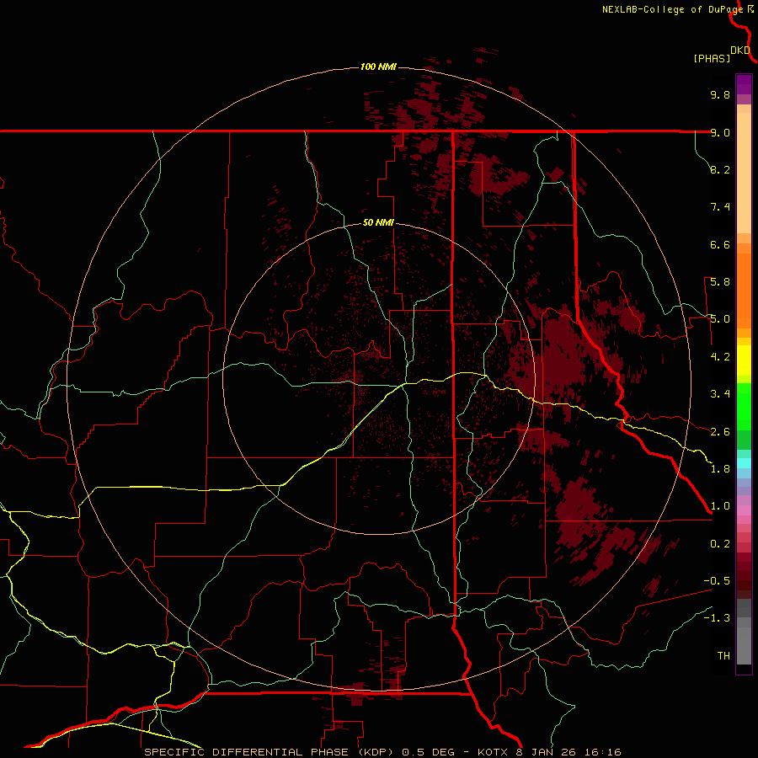
Task: Click the TH threshold label on legend
Action: (x=723, y=656)
